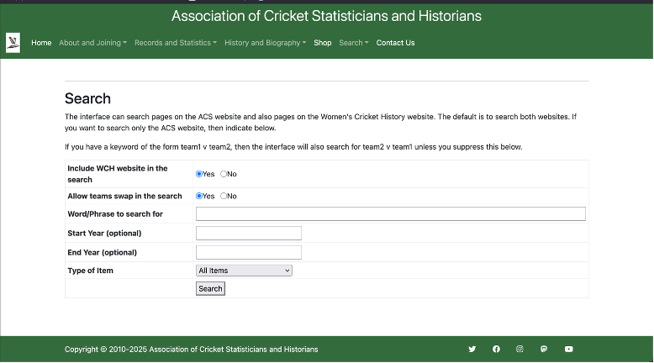This screenshot has width=654, height=363.
Task: Open the Type of Item dropdown
Action: pyautogui.click(x=244, y=271)
